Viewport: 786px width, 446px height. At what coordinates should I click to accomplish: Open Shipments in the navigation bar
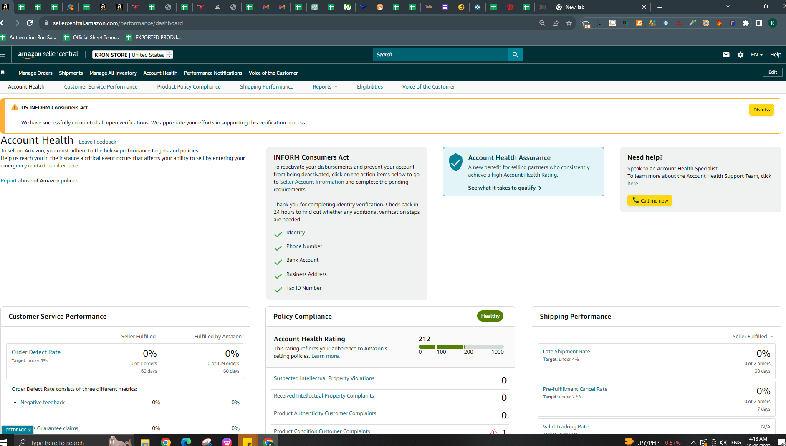pyautogui.click(x=71, y=73)
